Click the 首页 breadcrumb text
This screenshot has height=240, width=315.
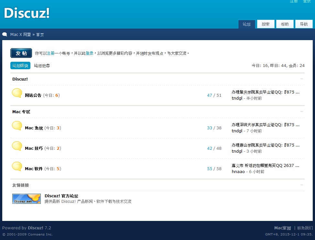(40, 35)
